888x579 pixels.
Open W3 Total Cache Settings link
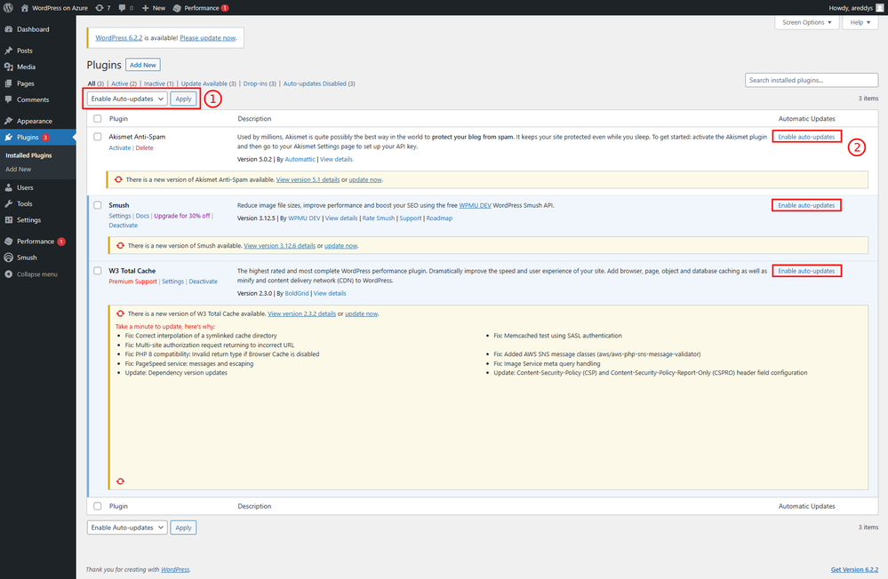pos(172,282)
